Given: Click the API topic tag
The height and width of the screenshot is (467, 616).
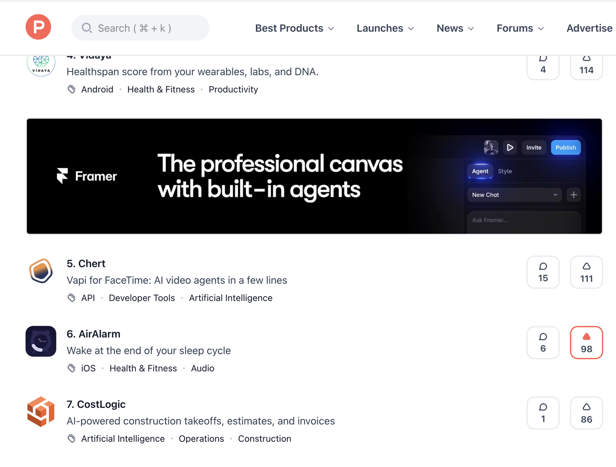Looking at the screenshot, I should 88,298.
